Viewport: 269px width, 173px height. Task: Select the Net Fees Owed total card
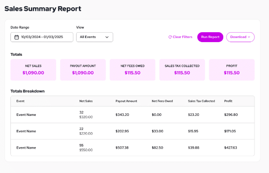tap(132, 70)
